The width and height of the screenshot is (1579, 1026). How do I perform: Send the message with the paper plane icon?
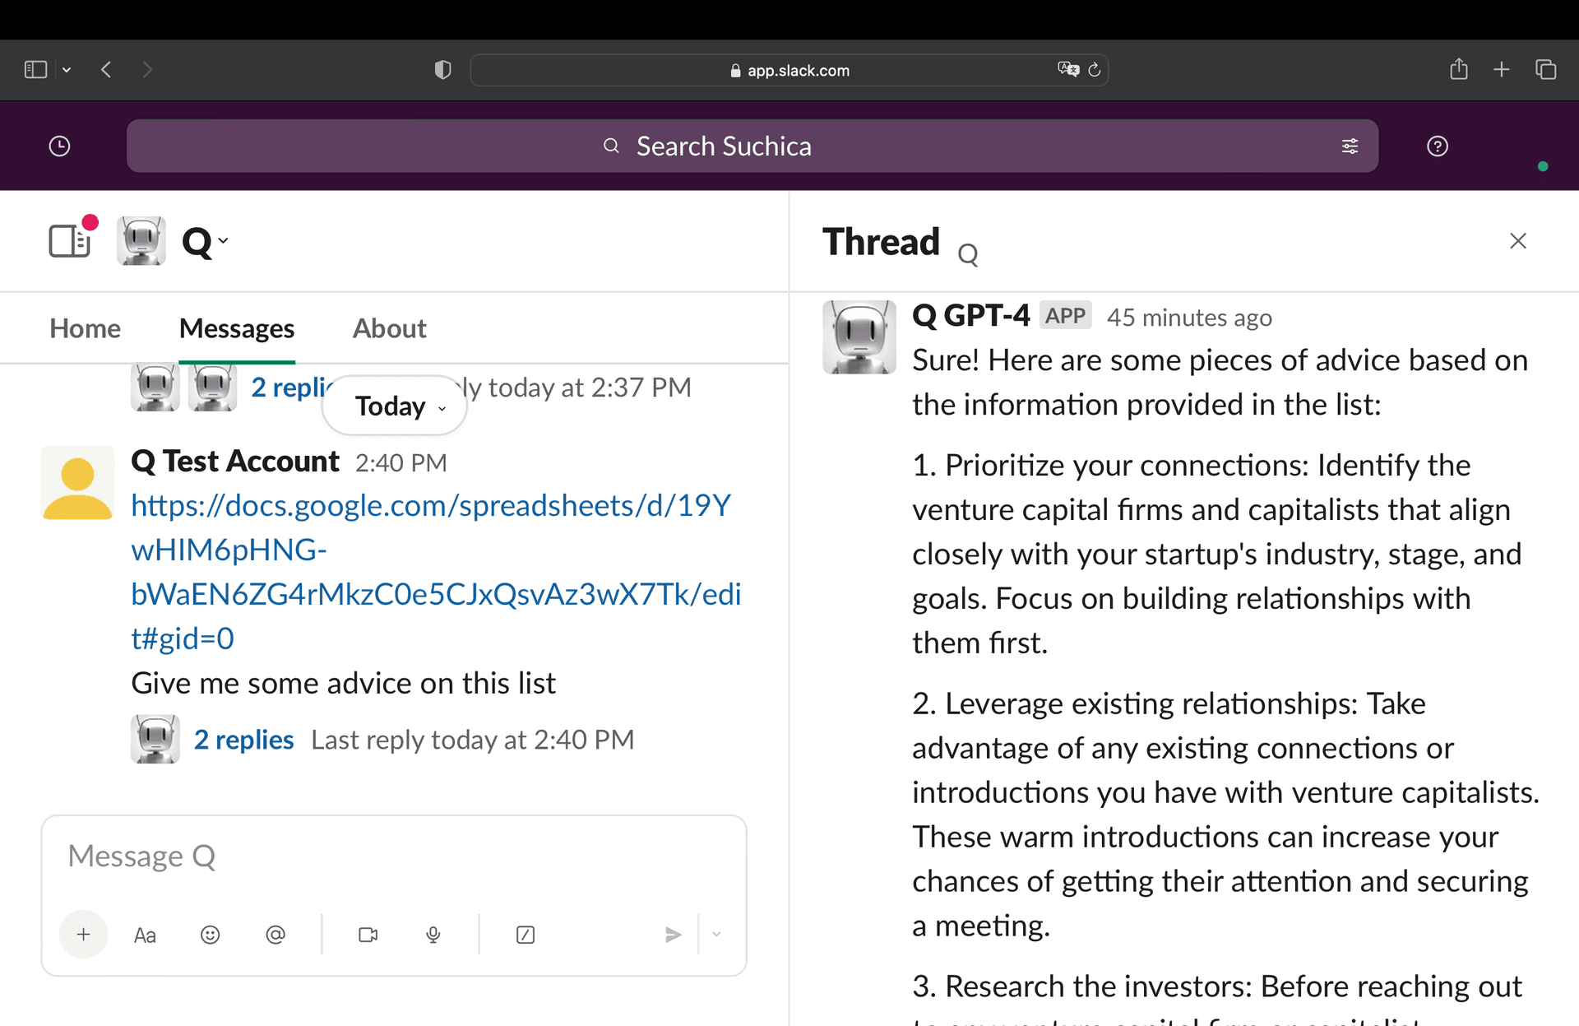(x=674, y=935)
